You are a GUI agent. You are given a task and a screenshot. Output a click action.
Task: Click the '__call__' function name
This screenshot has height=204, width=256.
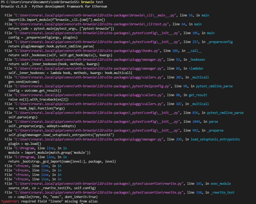194,51
